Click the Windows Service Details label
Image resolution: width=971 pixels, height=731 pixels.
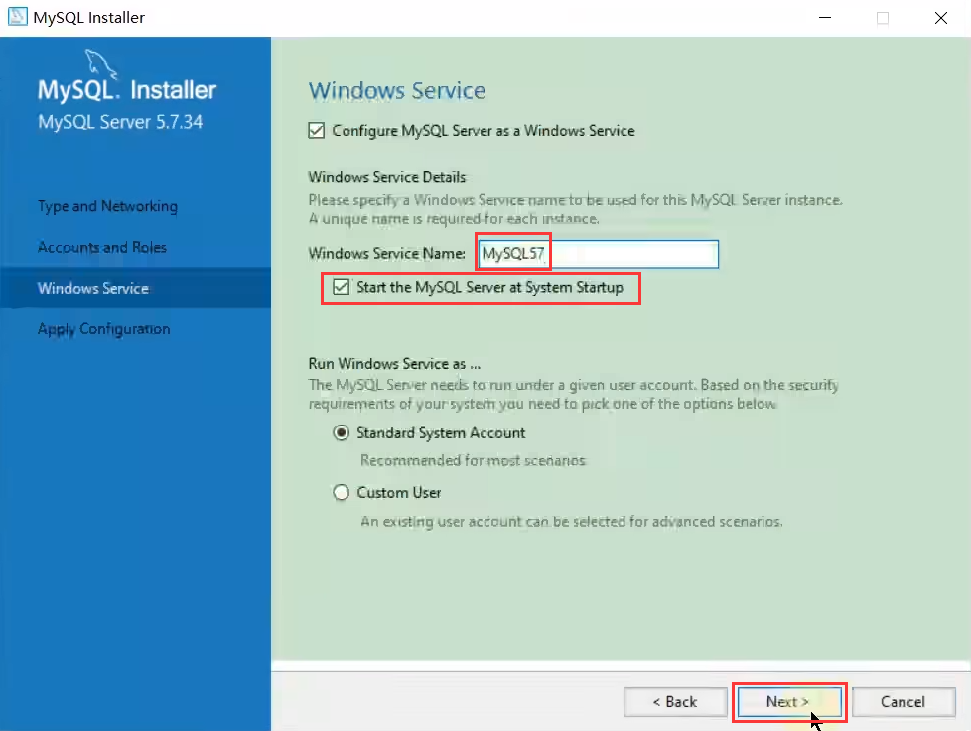pyautogui.click(x=387, y=177)
